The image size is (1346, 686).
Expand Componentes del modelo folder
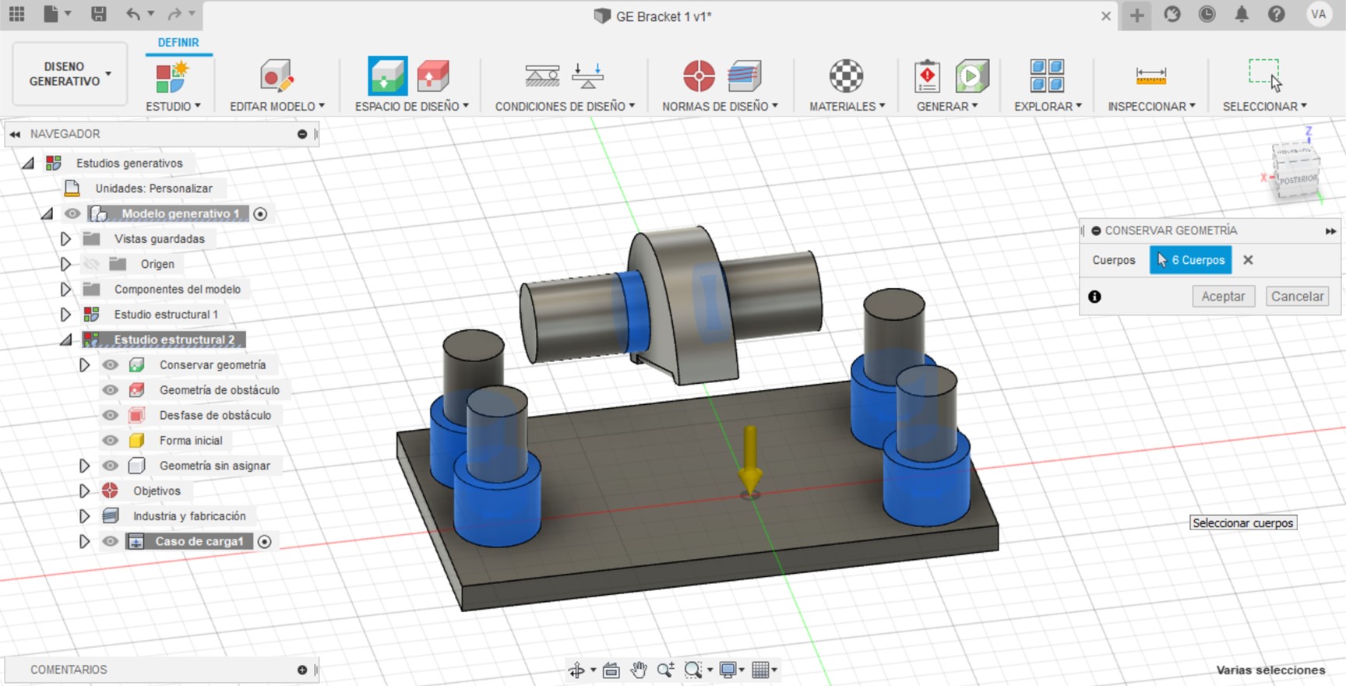pos(65,289)
